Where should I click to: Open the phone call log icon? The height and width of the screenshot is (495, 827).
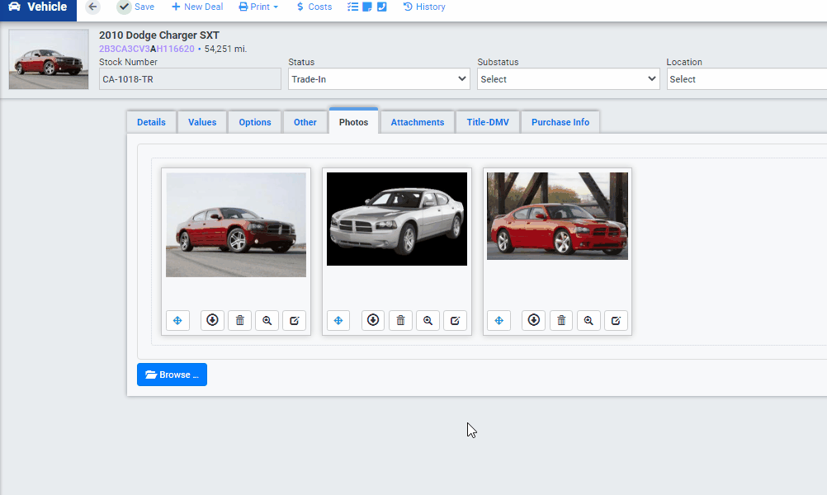(382, 7)
